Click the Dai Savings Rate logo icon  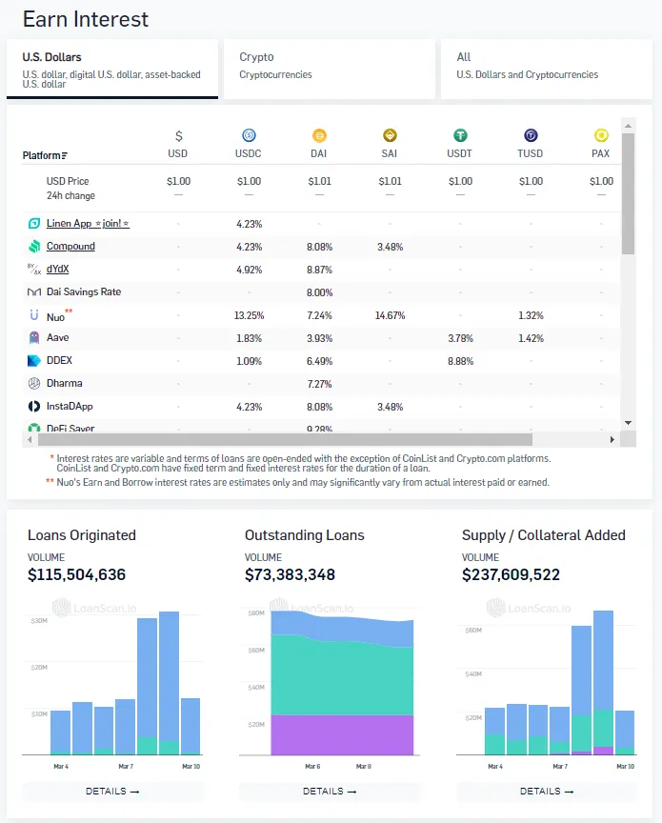tap(34, 291)
